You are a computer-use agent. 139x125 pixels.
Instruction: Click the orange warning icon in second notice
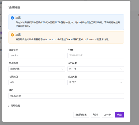(x=12, y=35)
